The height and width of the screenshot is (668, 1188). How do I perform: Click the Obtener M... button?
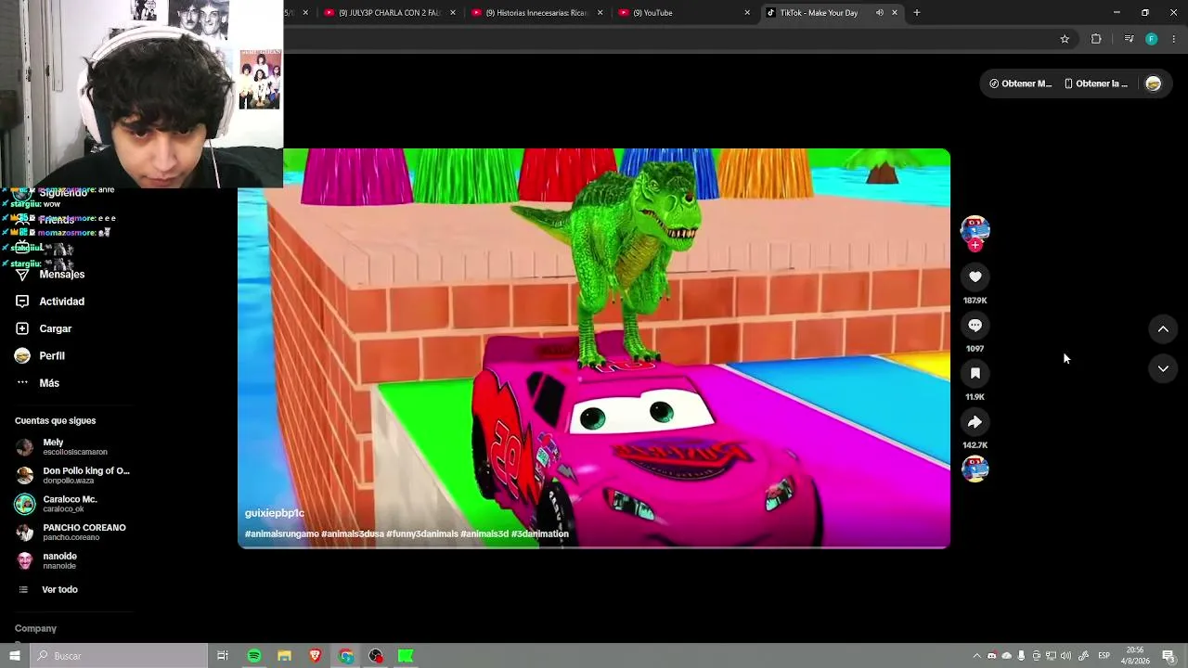(x=1020, y=83)
